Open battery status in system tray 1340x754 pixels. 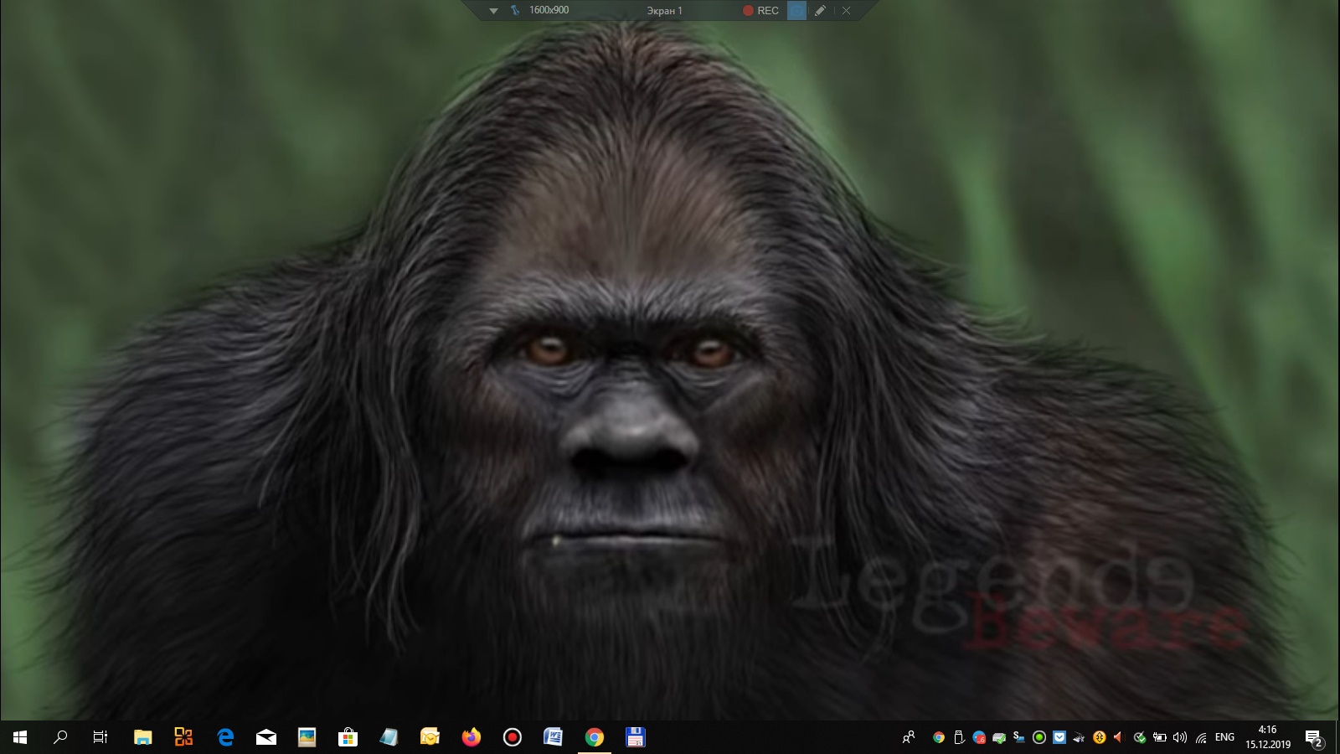1160,737
